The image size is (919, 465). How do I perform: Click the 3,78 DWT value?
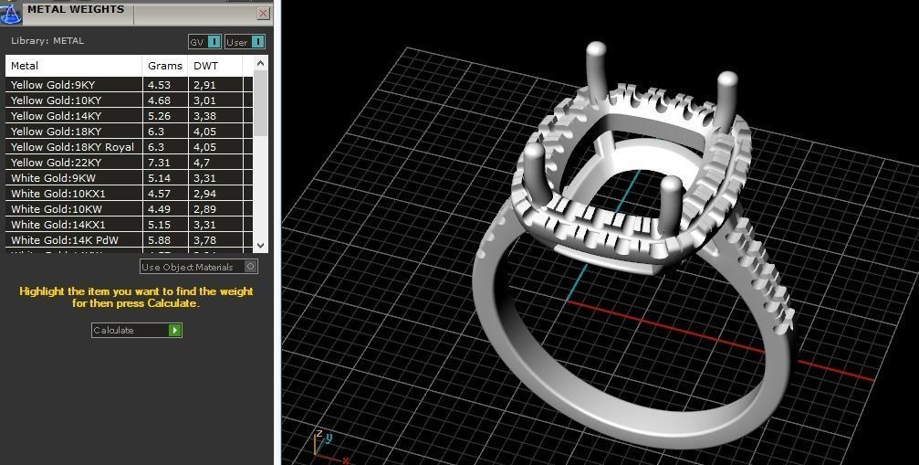pos(205,240)
